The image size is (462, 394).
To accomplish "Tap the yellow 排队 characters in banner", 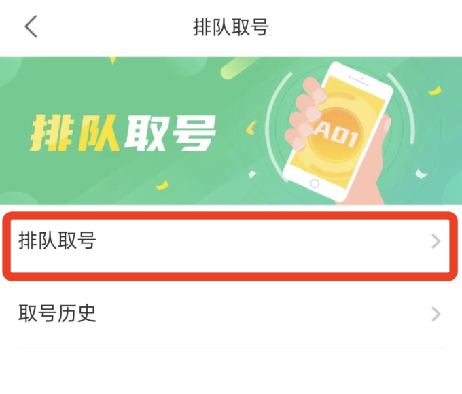I will pyautogui.click(x=75, y=133).
